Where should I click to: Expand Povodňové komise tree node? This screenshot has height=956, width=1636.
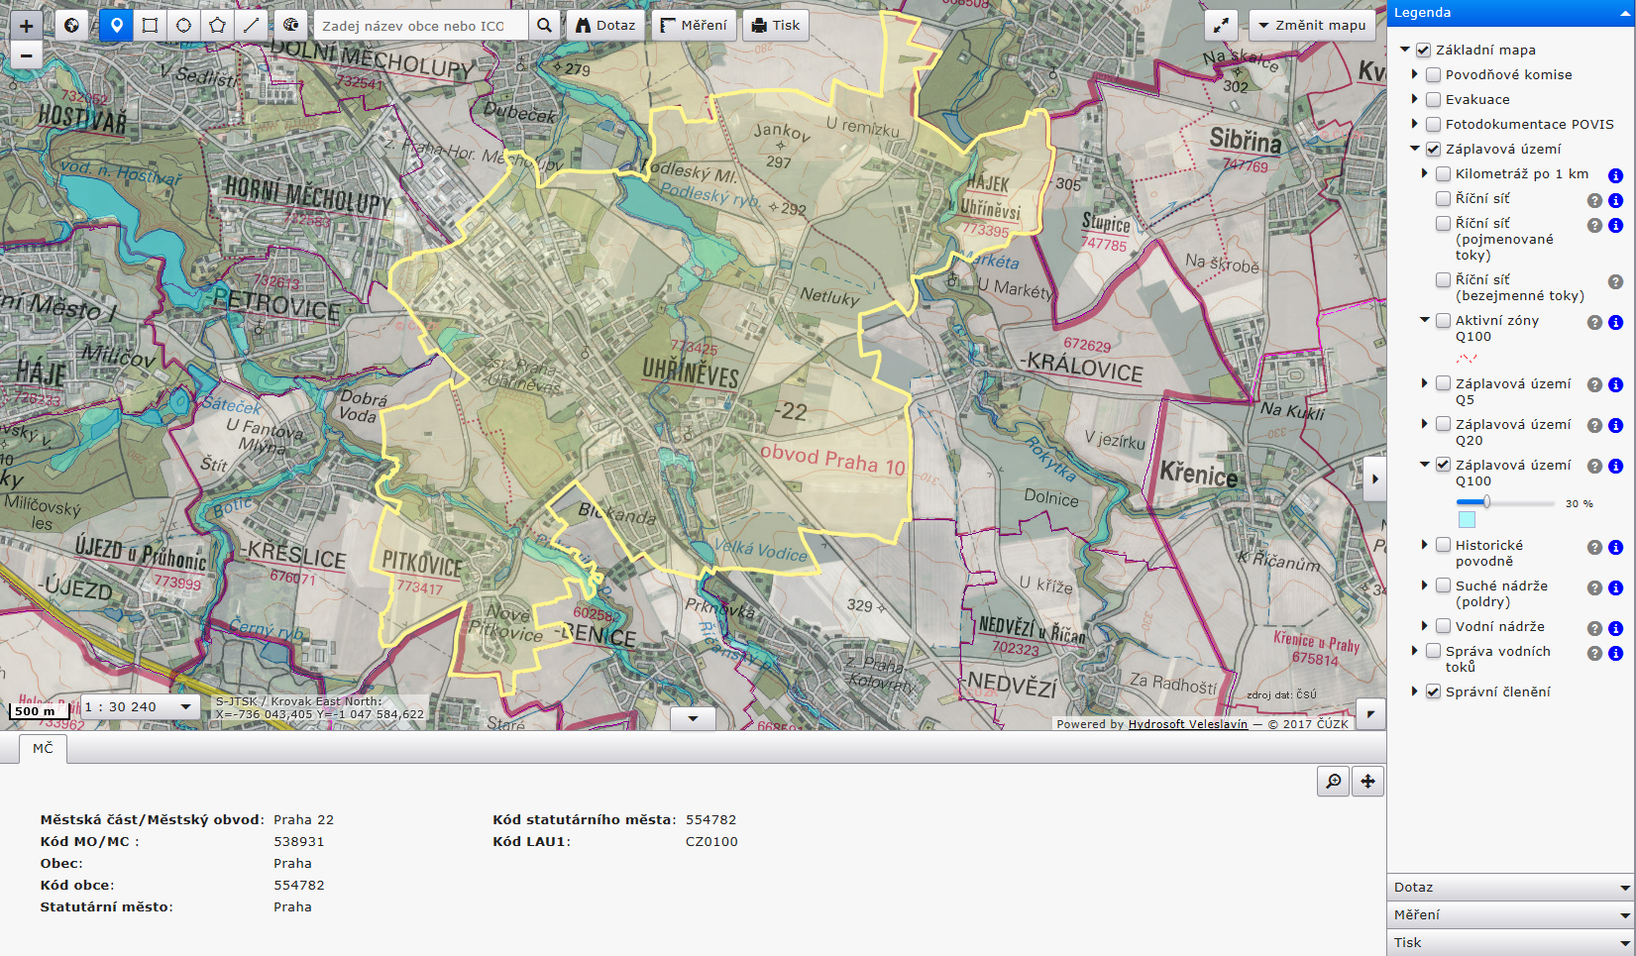point(1415,74)
